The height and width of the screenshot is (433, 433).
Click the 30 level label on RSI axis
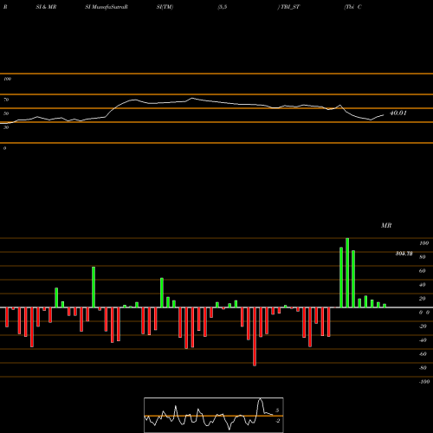(6, 127)
